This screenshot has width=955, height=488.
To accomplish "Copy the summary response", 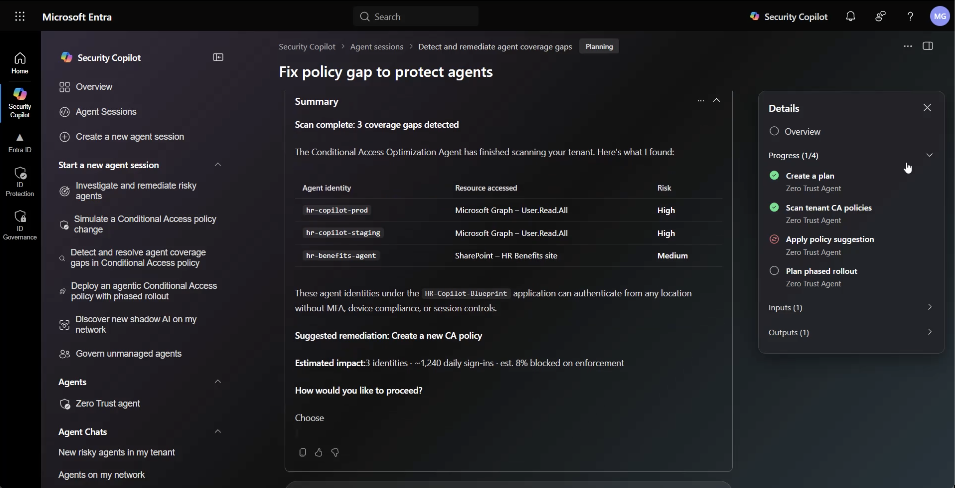I will click(x=302, y=452).
